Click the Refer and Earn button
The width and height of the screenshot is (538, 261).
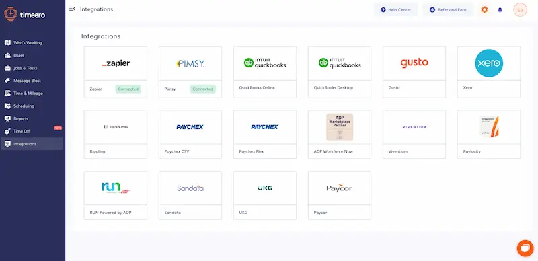[x=448, y=10]
